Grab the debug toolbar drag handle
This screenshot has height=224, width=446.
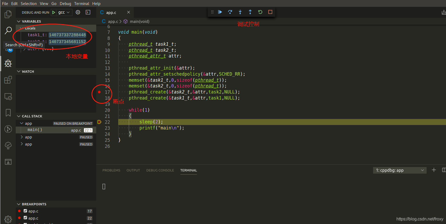(x=212, y=12)
